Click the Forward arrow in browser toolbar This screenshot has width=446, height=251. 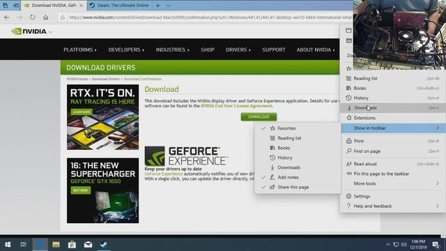[20, 17]
